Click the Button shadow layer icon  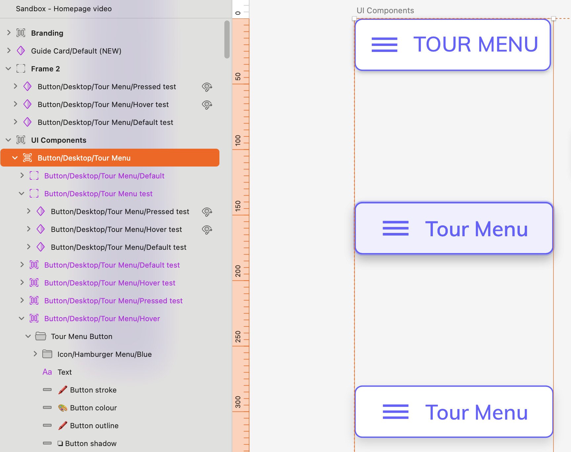click(60, 443)
